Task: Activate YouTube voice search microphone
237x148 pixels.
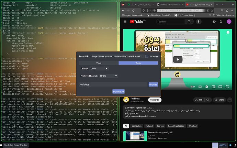Action: click(x=199, y=22)
